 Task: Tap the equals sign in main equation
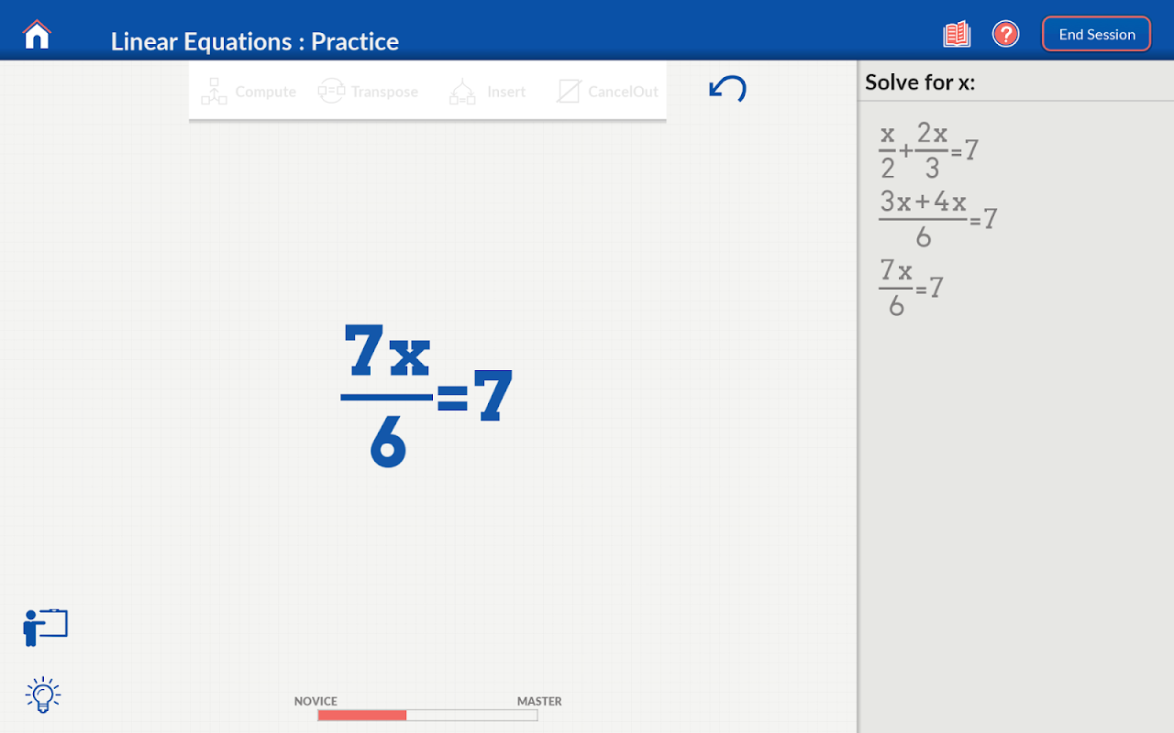click(452, 398)
